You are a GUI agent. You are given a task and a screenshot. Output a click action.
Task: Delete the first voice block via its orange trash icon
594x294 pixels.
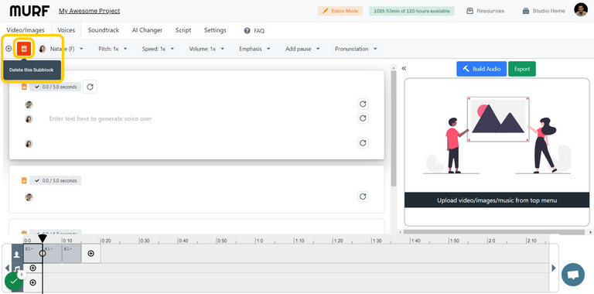coord(24,87)
